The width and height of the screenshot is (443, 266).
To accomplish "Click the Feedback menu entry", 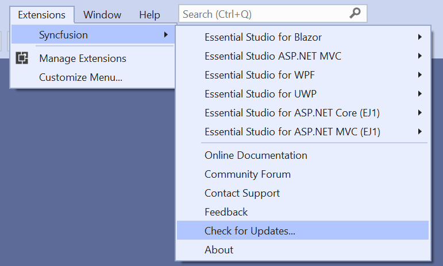I will [226, 212].
